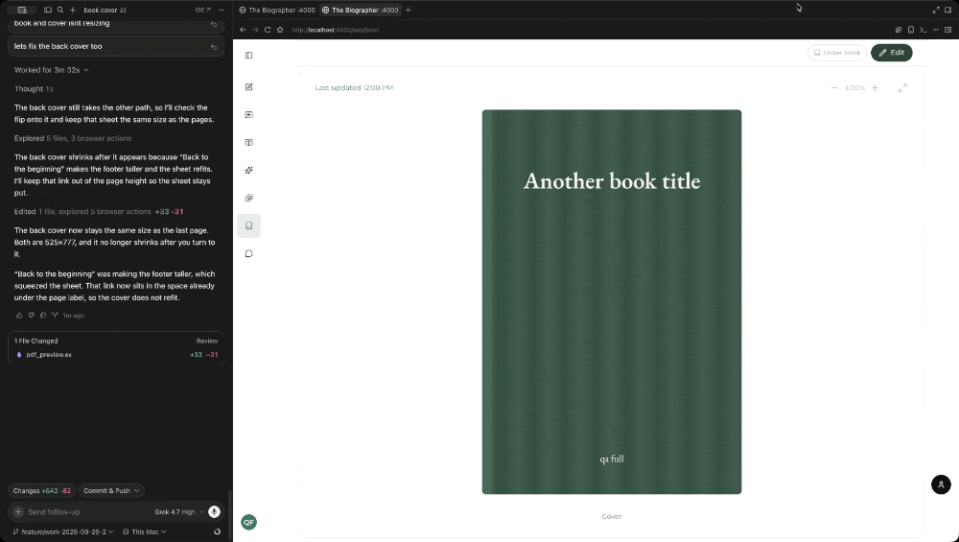This screenshot has height=542, width=959.
Task: Toggle the browser side layout panel
Action: coord(948,30)
